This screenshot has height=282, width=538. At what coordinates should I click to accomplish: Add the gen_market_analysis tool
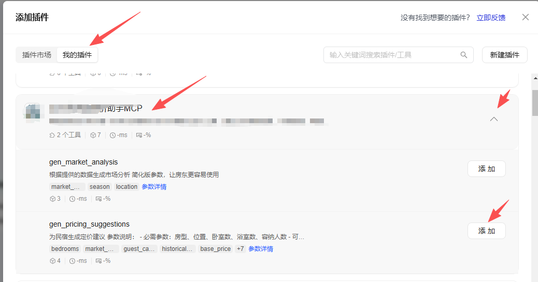pos(486,169)
